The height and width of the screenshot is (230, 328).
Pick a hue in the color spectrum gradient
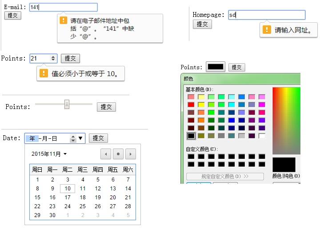pyautogui.click(x=286, y=120)
